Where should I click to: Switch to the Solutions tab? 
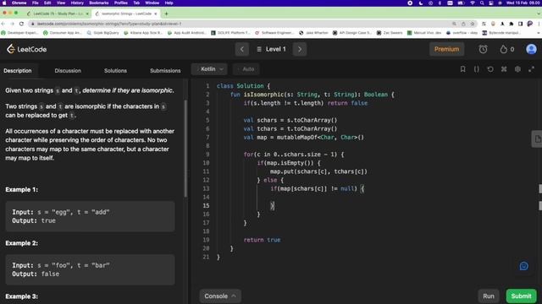(x=115, y=71)
